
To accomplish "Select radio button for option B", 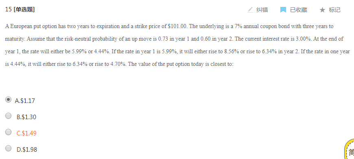I will [9, 116].
